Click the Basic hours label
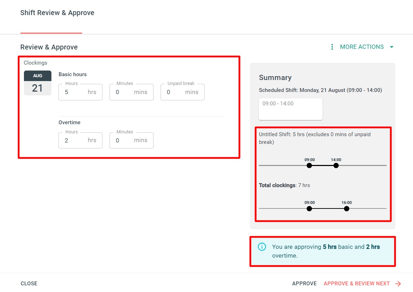Viewport: 413px width, 292px height. coord(73,74)
